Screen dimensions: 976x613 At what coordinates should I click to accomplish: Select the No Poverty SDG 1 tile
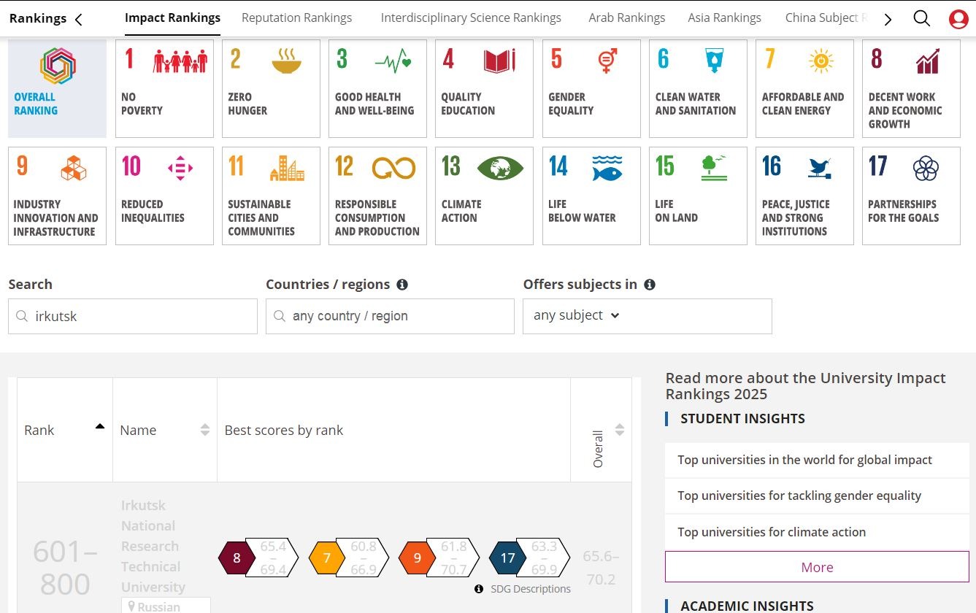(164, 88)
